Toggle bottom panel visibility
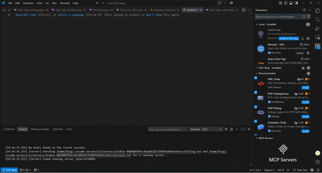Screen dimensions: 322x173 click(x=291, y=3)
